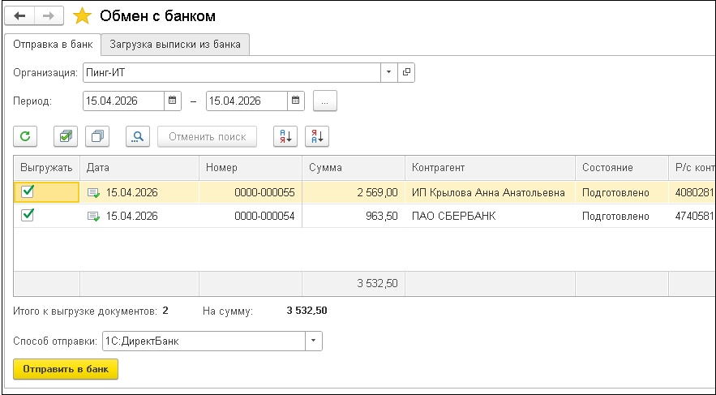The width and height of the screenshot is (716, 395).
Task: Click the check all documents icon
Action: (x=65, y=136)
